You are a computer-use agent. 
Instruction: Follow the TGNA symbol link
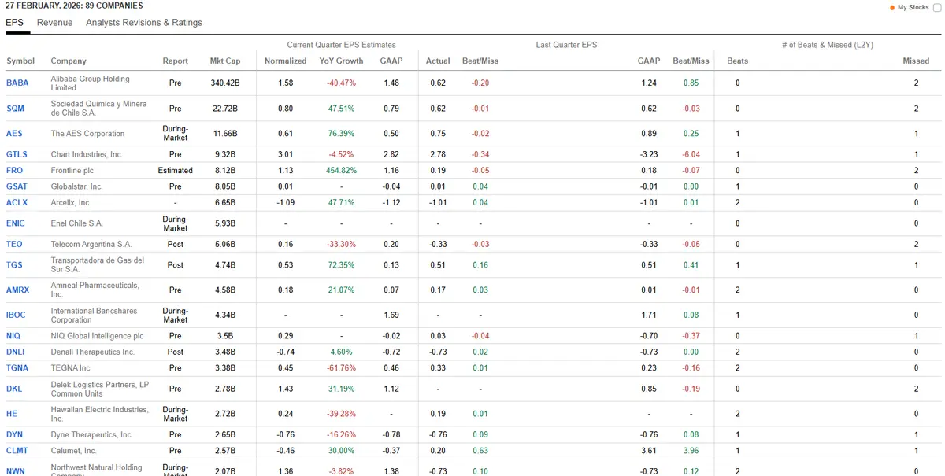click(x=17, y=367)
